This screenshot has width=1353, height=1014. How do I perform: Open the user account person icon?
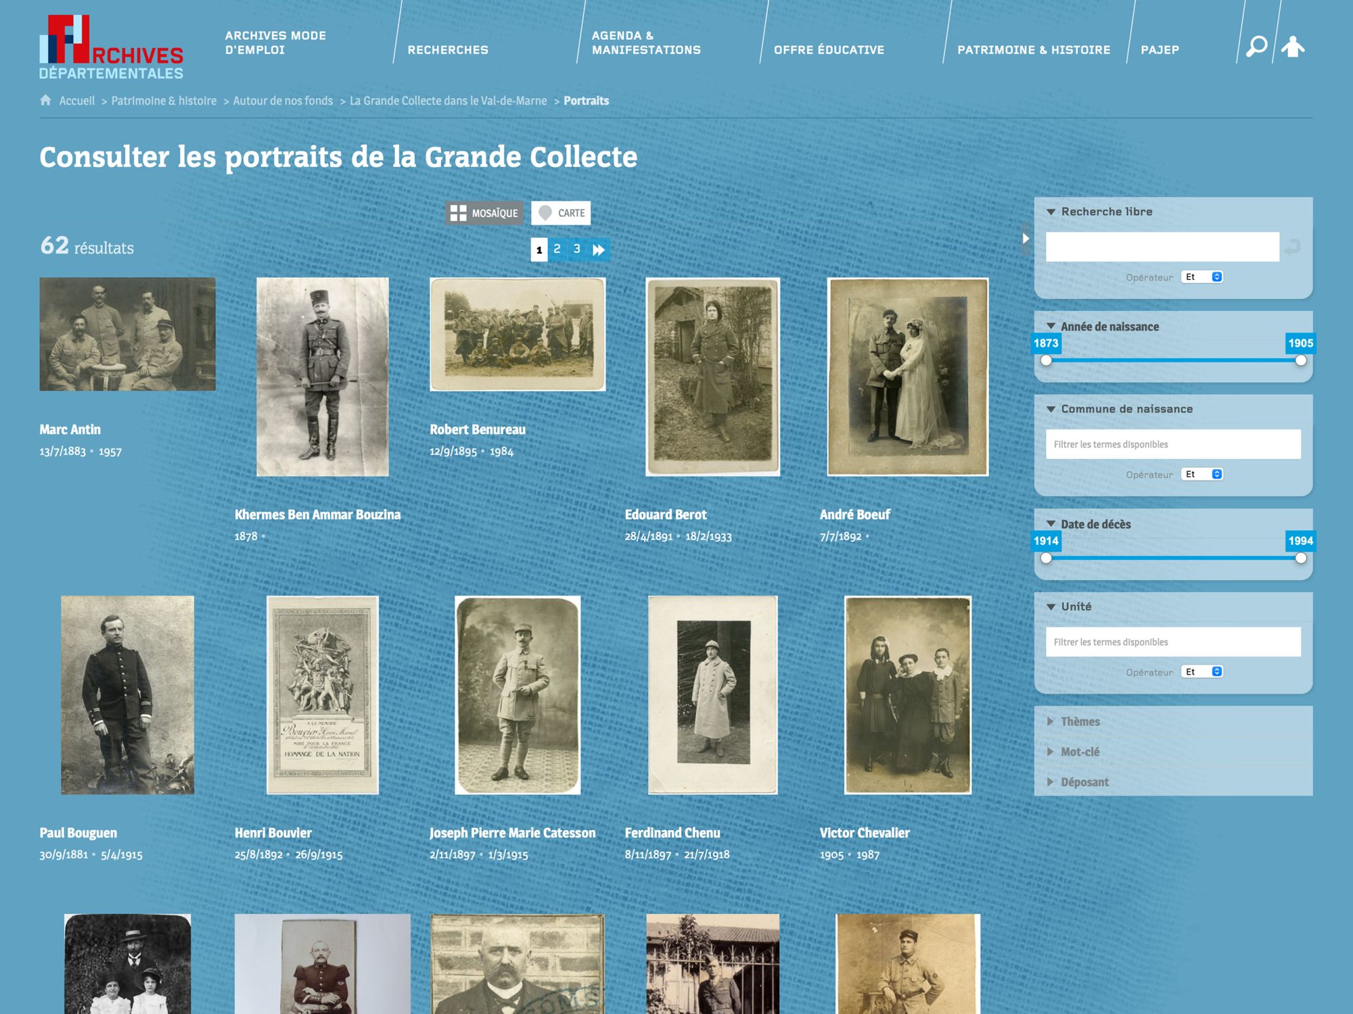[x=1293, y=46]
